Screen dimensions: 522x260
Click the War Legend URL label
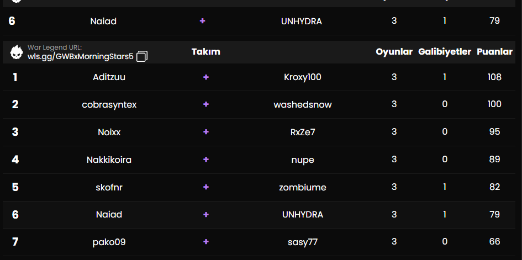(x=55, y=47)
